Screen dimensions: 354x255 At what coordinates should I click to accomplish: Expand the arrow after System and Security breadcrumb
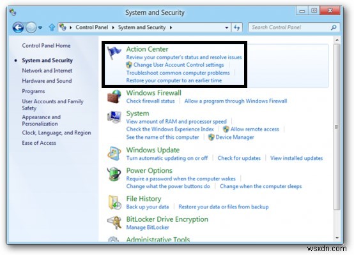[171, 27]
